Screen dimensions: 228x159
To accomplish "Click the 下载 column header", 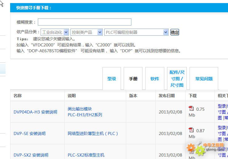I will click(x=193, y=95).
